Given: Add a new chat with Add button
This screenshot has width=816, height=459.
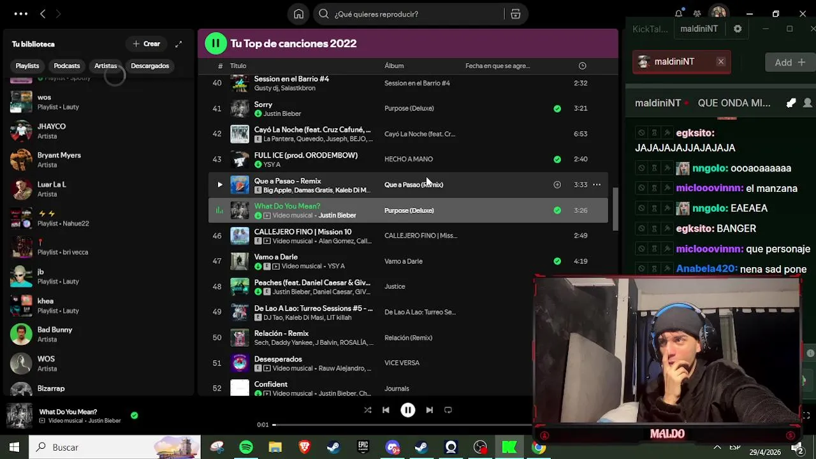Looking at the screenshot, I should click(x=790, y=62).
